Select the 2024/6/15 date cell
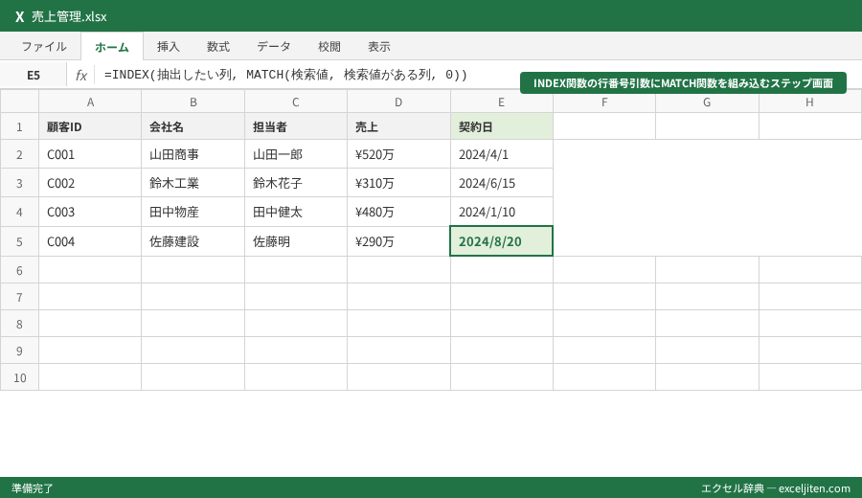The height and width of the screenshot is (498, 862). (501, 183)
